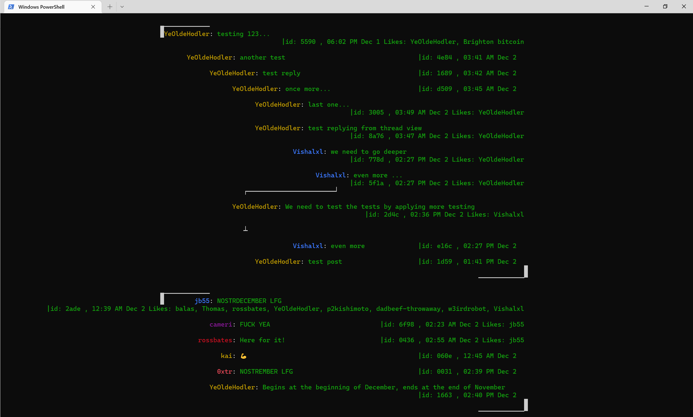The image size is (693, 417).
Task: Open a new tab with plus button
Action: (x=110, y=7)
